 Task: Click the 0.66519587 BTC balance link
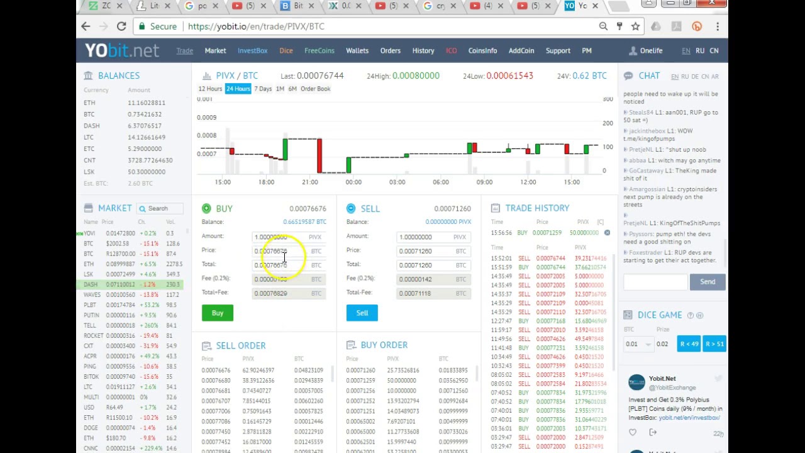pyautogui.click(x=304, y=221)
